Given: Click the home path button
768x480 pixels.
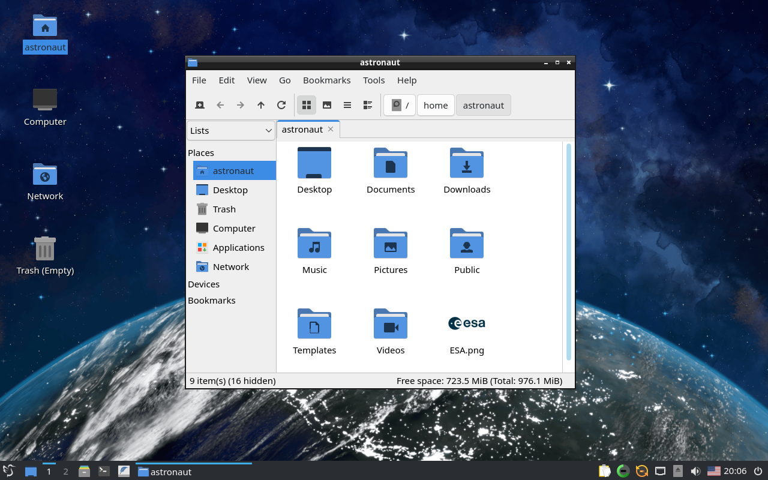Looking at the screenshot, I should click(x=436, y=106).
